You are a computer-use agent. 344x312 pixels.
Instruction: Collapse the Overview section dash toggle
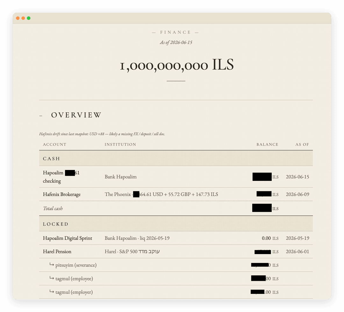click(41, 116)
